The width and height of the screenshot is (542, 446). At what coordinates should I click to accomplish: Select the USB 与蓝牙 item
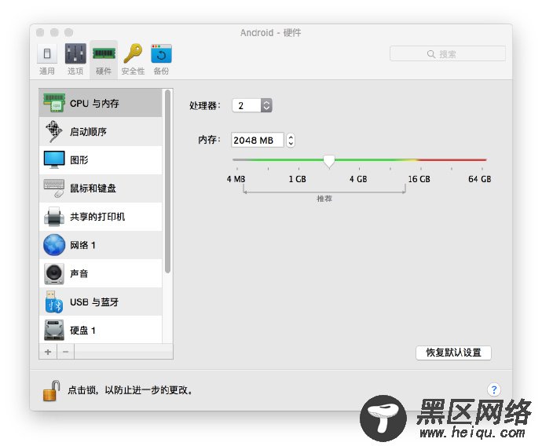pyautogui.click(x=101, y=302)
